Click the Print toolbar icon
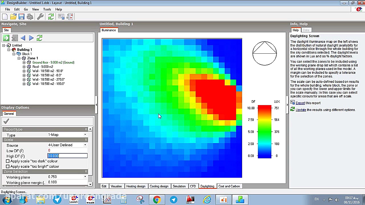 point(30,17)
